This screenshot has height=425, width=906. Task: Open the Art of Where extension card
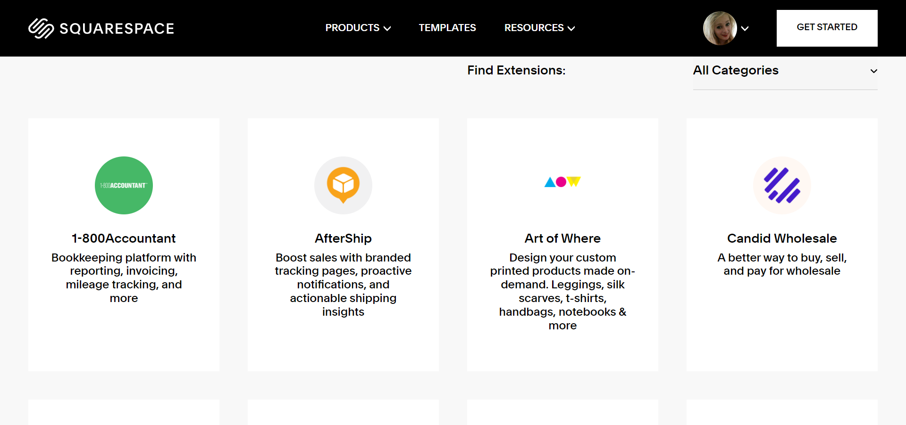point(562,244)
